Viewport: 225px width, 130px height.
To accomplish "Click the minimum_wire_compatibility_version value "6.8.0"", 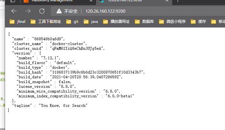I will click(111, 91).
